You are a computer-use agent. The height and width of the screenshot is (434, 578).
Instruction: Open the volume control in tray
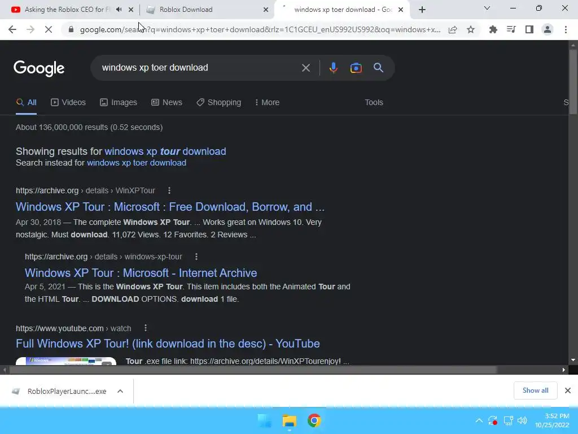point(522,420)
